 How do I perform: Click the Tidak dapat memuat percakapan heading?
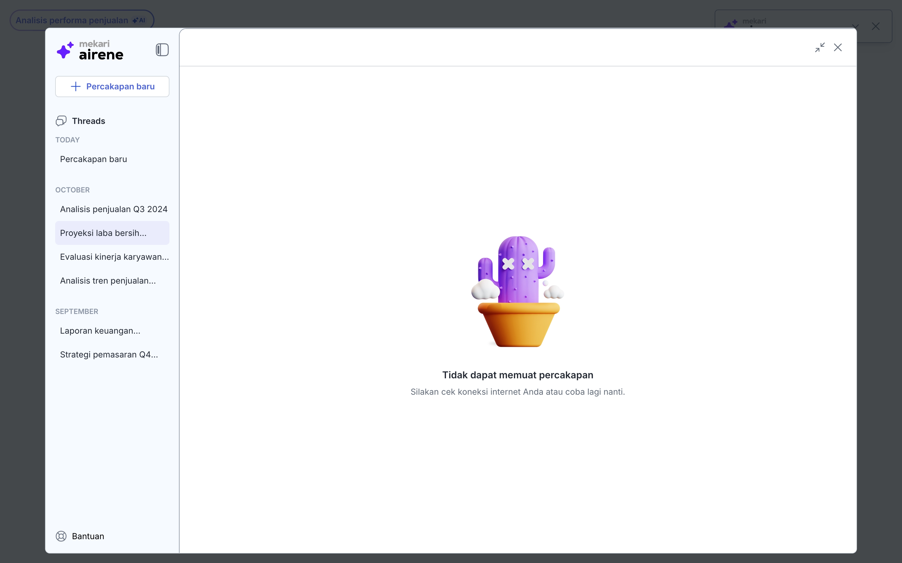pyautogui.click(x=518, y=375)
